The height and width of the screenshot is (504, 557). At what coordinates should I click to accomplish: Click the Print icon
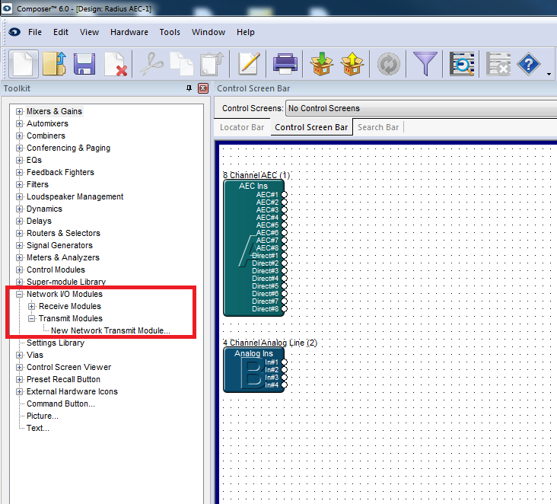[285, 64]
